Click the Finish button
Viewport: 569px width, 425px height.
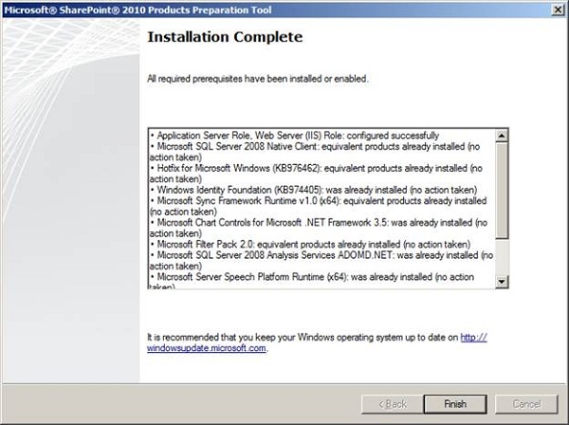point(455,404)
